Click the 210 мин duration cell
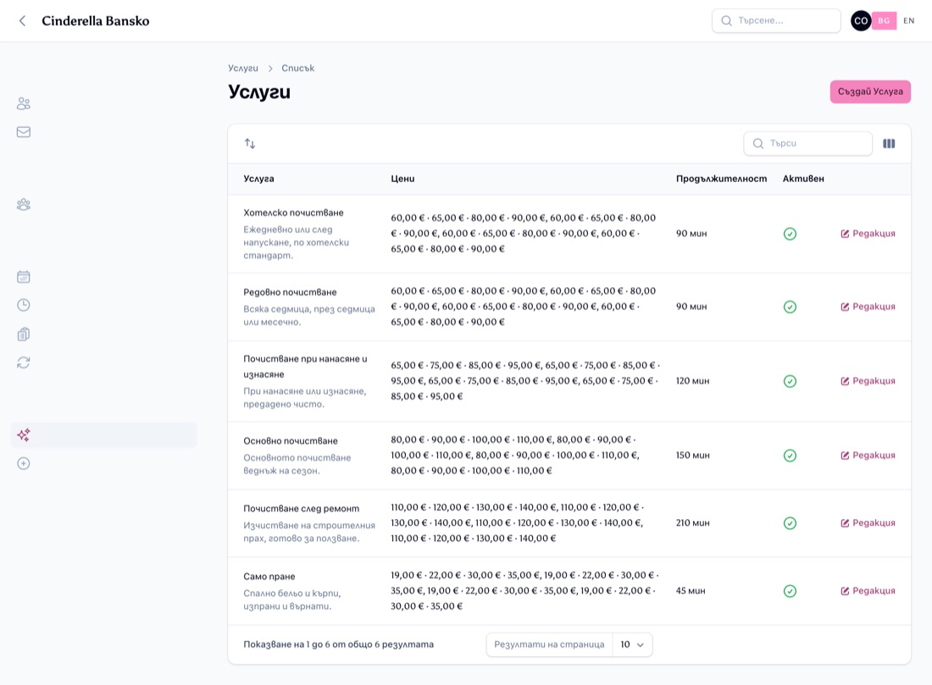The width and height of the screenshot is (932, 685). pos(692,522)
